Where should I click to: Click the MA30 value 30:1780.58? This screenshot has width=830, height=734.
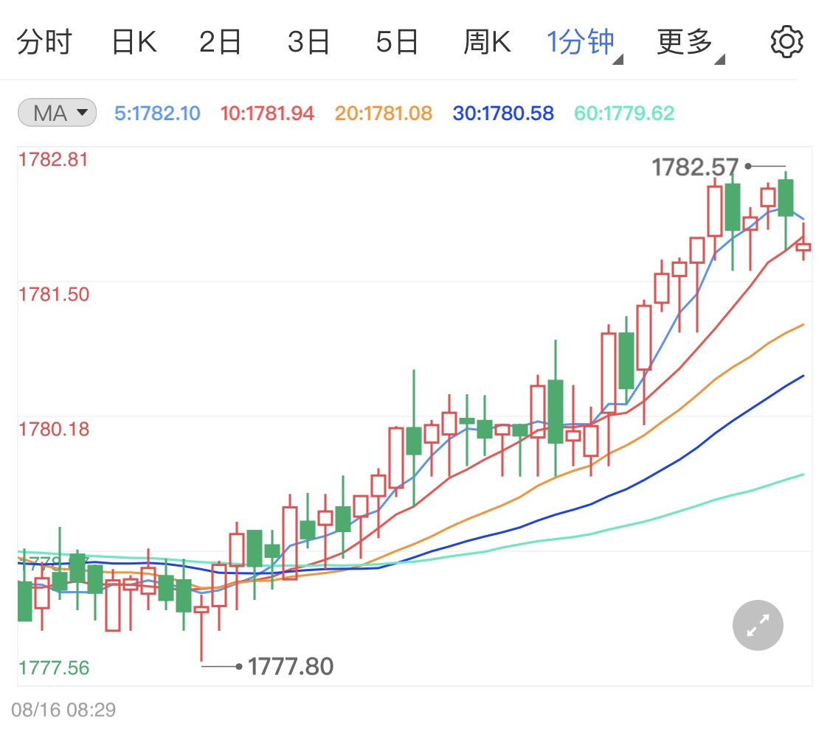[x=503, y=113]
